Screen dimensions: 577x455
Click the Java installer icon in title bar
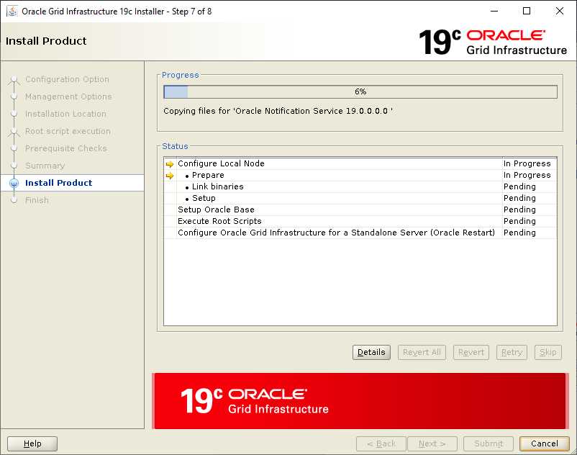point(12,11)
